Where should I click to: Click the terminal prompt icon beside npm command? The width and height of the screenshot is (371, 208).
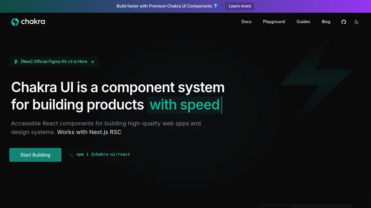[71, 155]
